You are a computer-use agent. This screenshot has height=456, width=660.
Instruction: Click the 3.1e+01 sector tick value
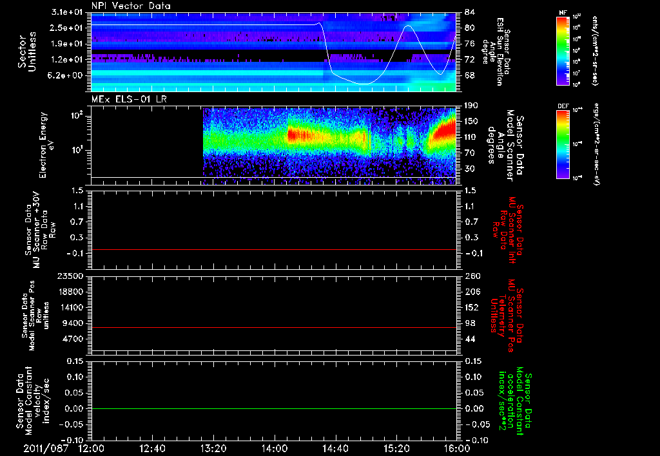[x=67, y=12]
